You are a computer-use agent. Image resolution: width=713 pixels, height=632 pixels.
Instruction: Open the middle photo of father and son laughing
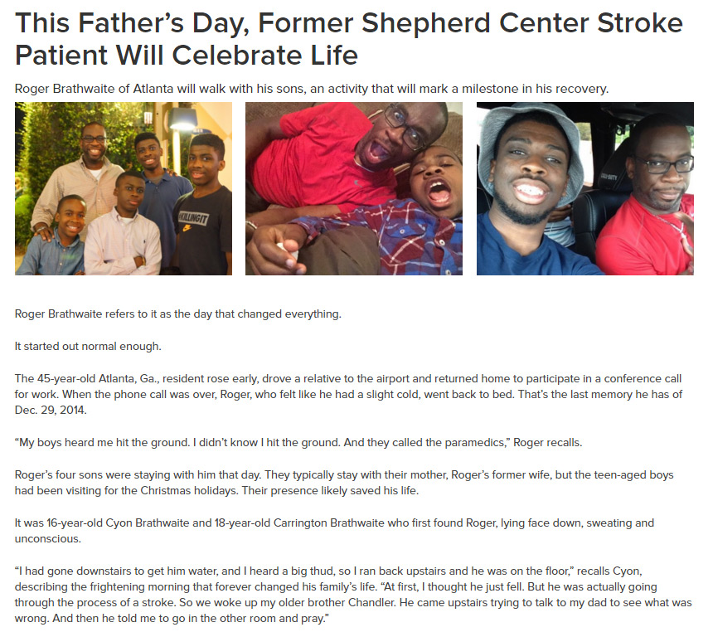pos(354,188)
